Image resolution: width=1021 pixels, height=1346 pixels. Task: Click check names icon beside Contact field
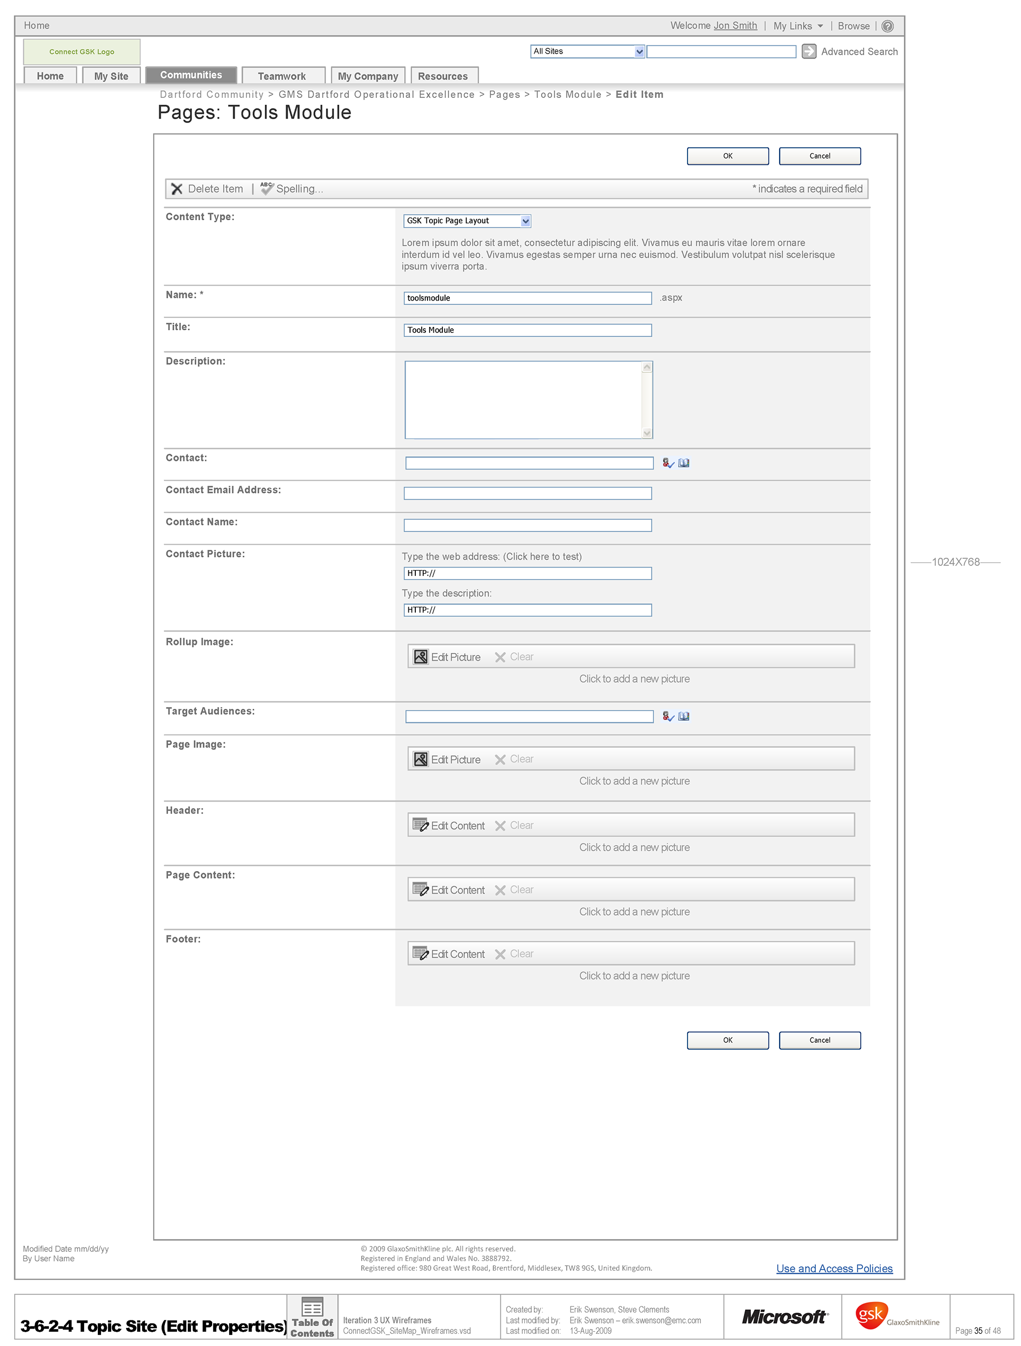[667, 463]
